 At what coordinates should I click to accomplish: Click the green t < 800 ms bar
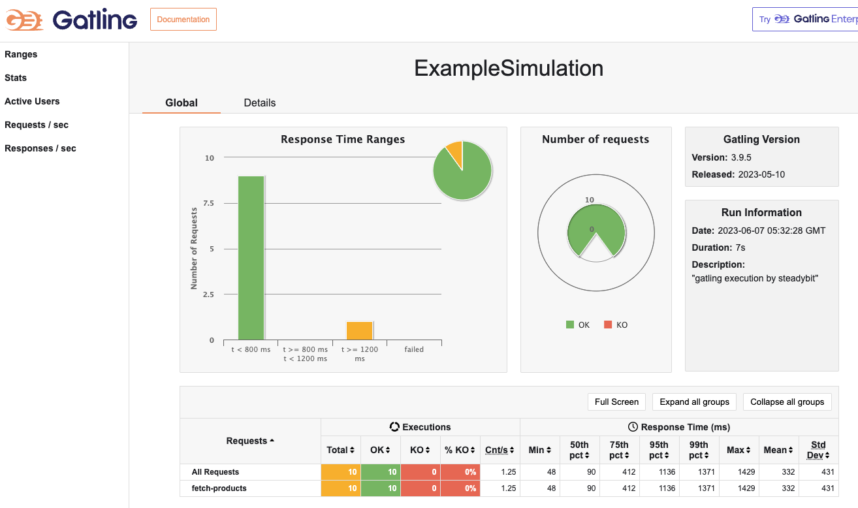[x=251, y=258]
